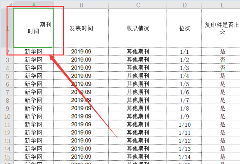The image size is (240, 164).
Task: Click 新华网 cell in row 2
Action: coord(33,51)
